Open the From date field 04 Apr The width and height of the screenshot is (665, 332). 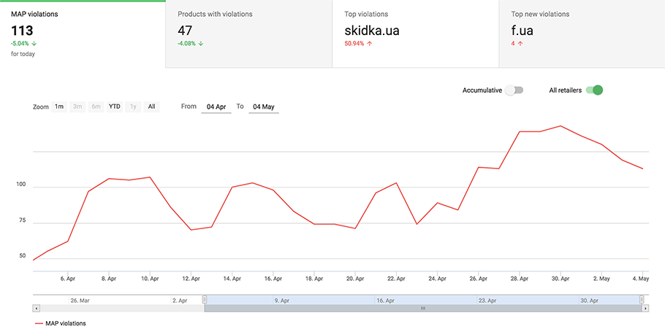click(216, 107)
